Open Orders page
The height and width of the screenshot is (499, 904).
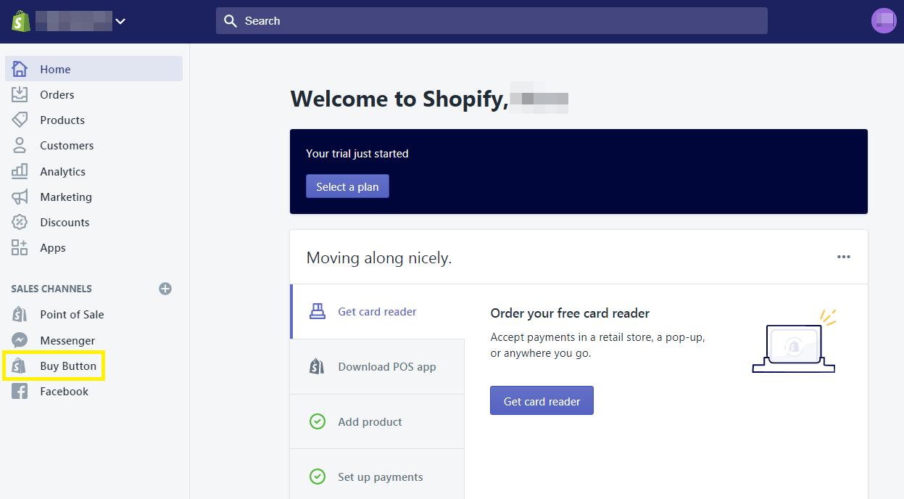(x=57, y=95)
